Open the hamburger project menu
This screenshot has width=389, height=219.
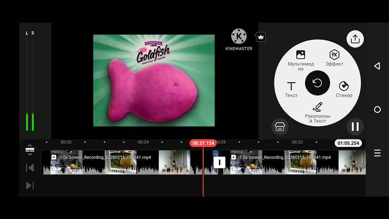377,153
